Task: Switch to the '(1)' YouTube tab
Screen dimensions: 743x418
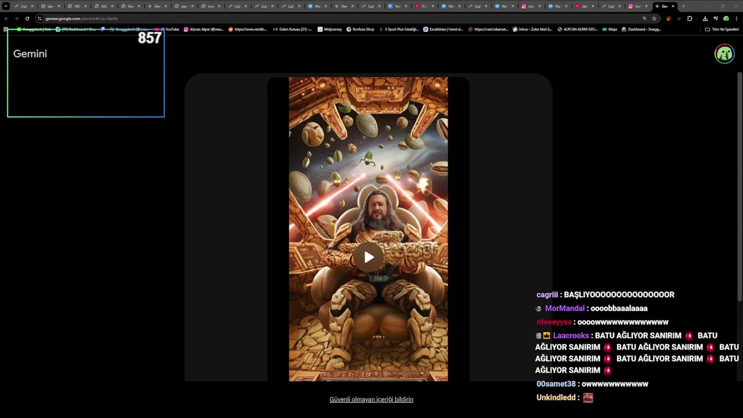Action: [x=424, y=6]
